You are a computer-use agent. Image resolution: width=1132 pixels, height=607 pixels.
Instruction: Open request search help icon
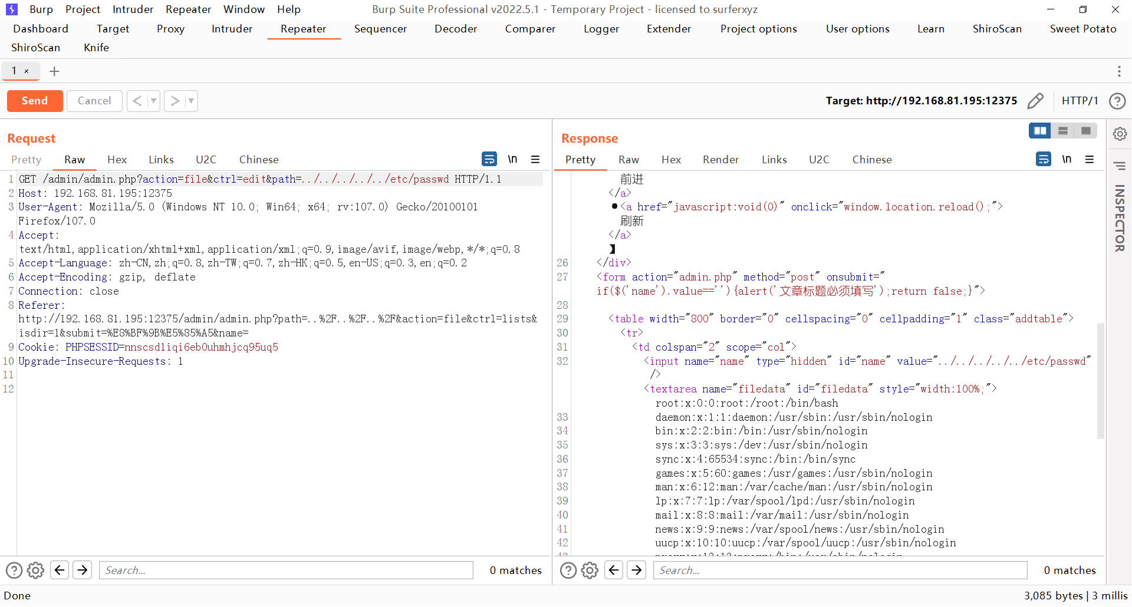14,570
